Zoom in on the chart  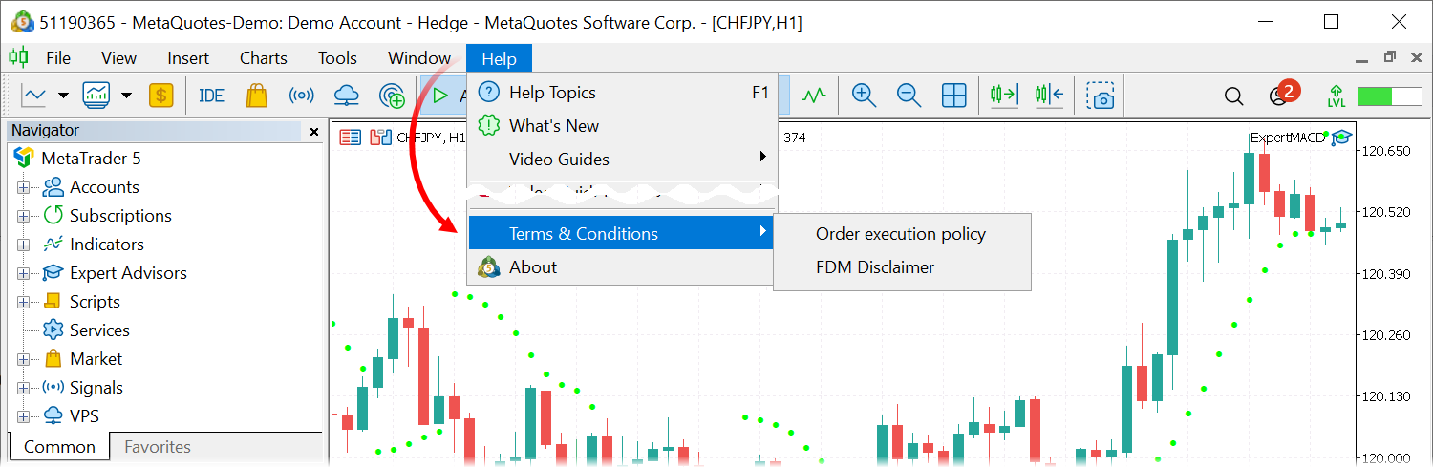click(864, 96)
